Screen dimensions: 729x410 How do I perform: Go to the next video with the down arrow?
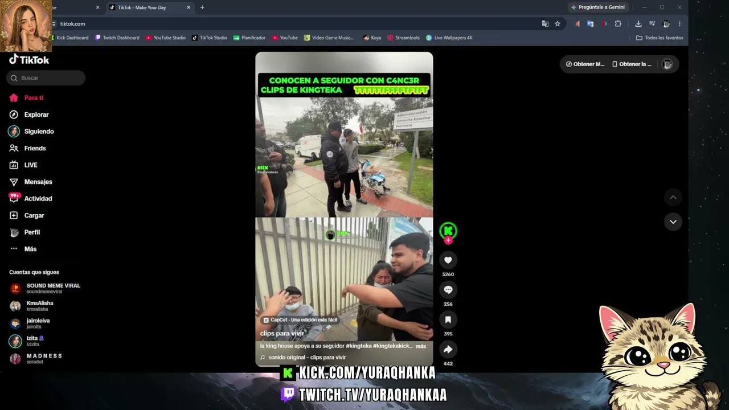(x=673, y=222)
